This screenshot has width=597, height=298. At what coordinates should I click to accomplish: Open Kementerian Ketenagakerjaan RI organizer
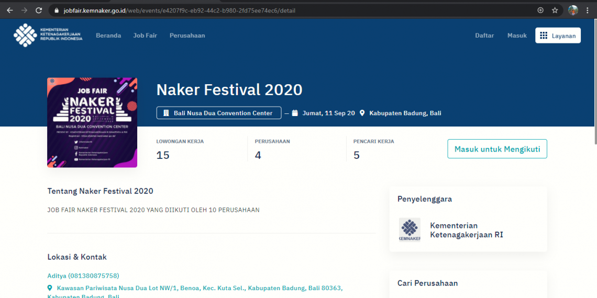pos(467,230)
